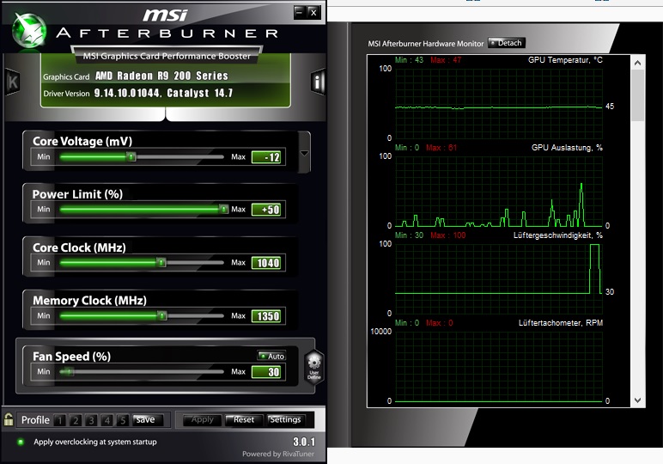Image resolution: width=663 pixels, height=464 pixels.
Task: Click the Lüftergeschwindigkeit graph
Action: 498,278
